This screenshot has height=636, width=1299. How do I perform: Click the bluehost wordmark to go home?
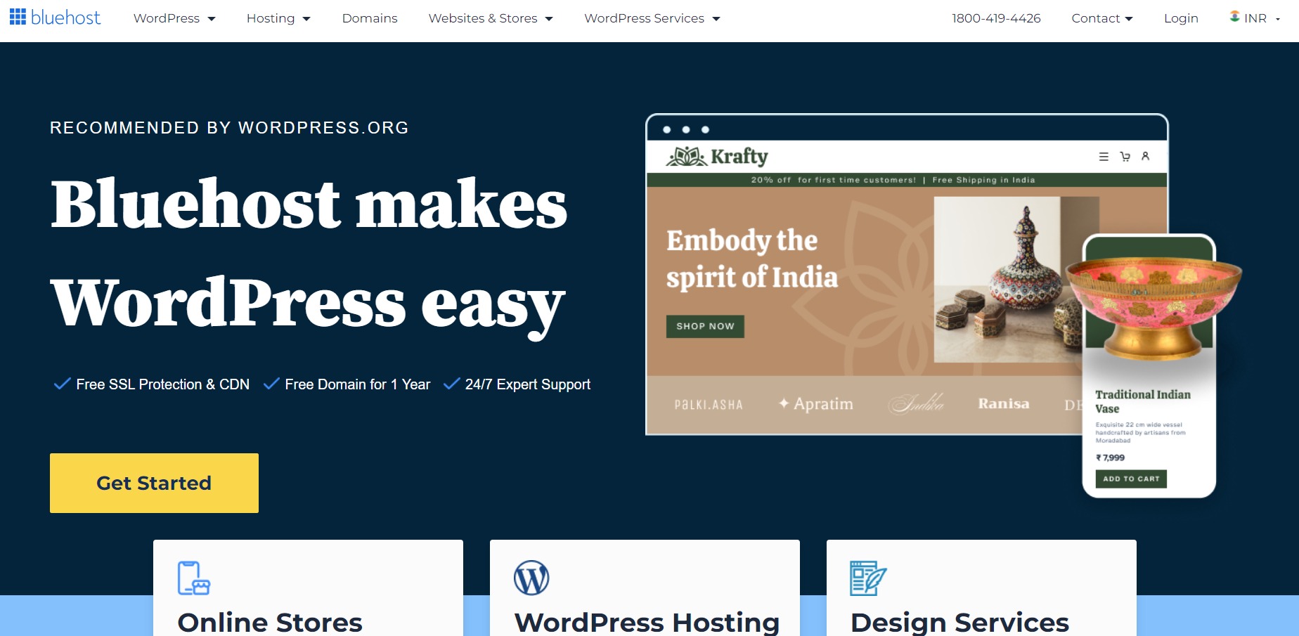click(66, 18)
